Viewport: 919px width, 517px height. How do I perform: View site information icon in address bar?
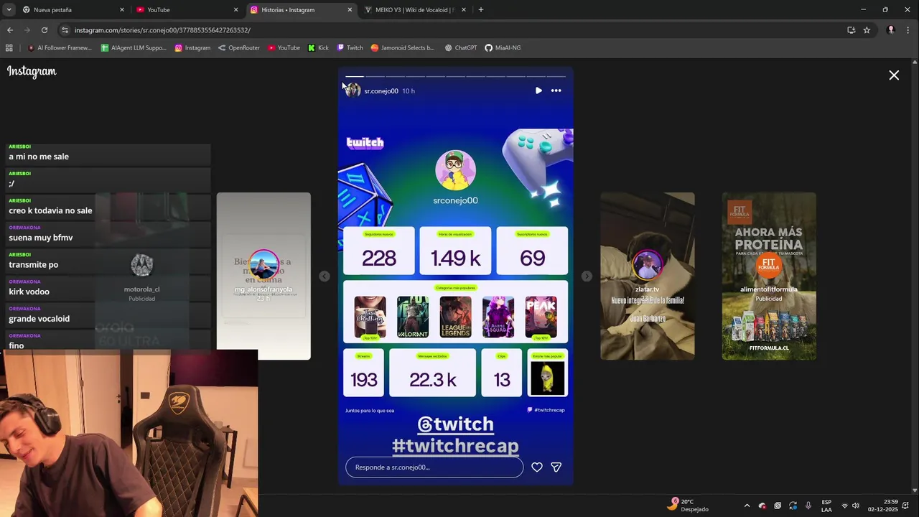click(x=65, y=30)
